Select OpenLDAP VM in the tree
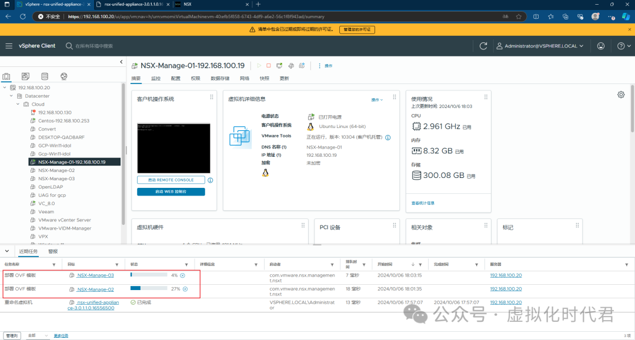Viewport: 635px width, 340px height. [51, 187]
